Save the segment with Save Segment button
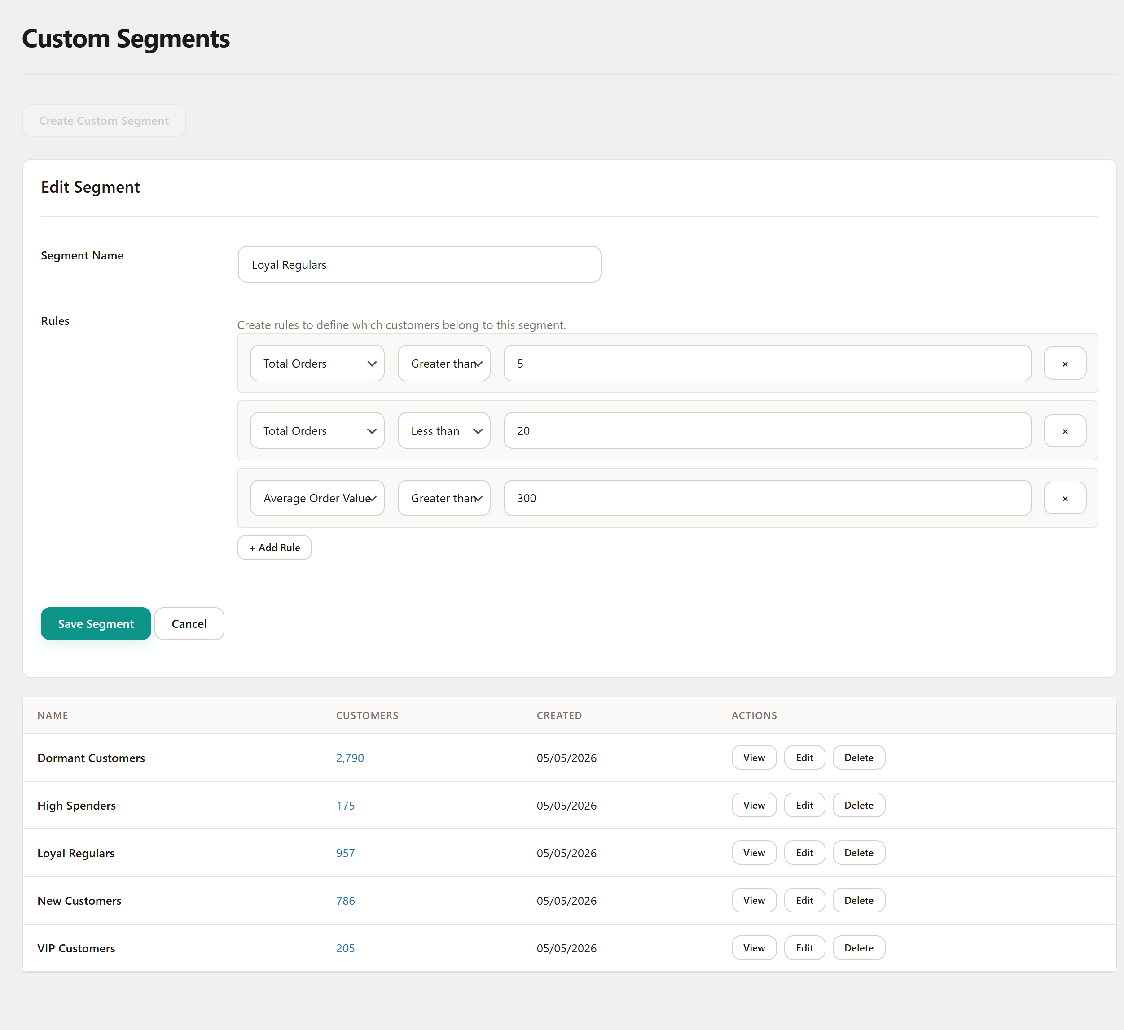 (96, 624)
